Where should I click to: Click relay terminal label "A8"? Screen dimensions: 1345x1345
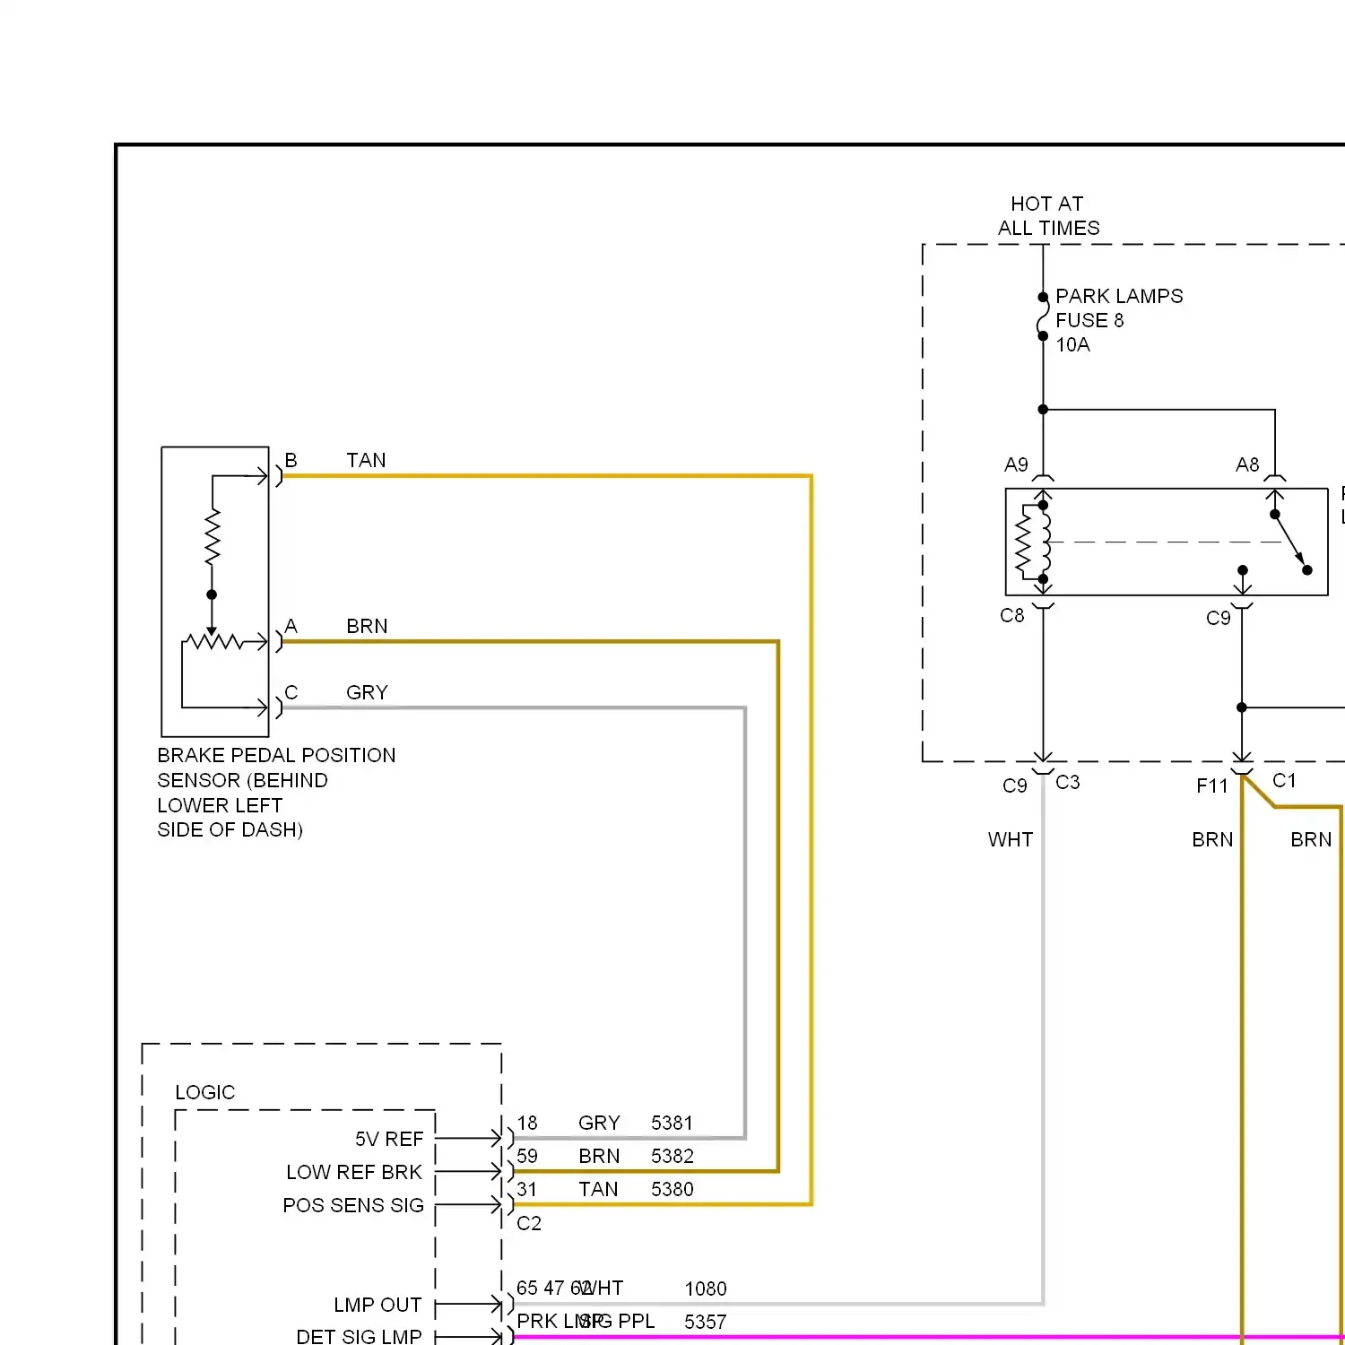tap(1247, 464)
